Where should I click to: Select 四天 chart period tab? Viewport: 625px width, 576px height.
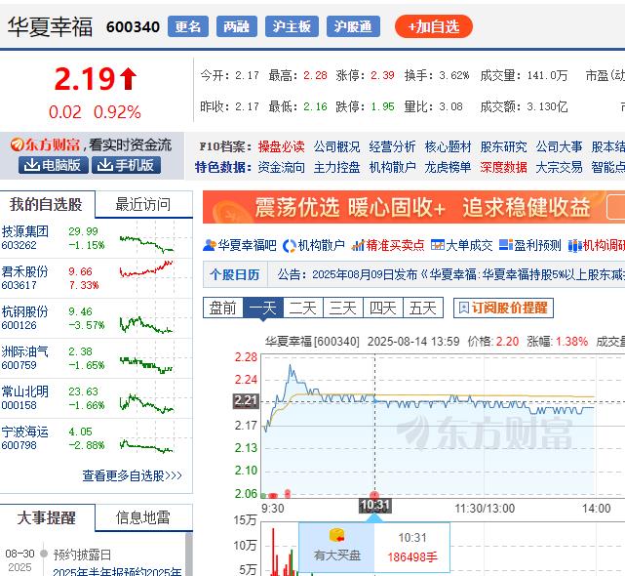click(383, 308)
